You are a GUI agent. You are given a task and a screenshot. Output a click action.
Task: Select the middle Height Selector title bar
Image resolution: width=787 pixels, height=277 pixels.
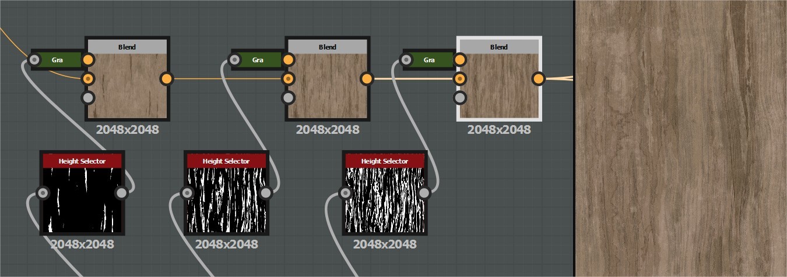[226, 161]
